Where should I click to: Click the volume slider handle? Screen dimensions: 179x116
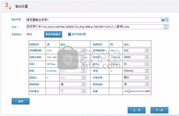(x=128, y=91)
